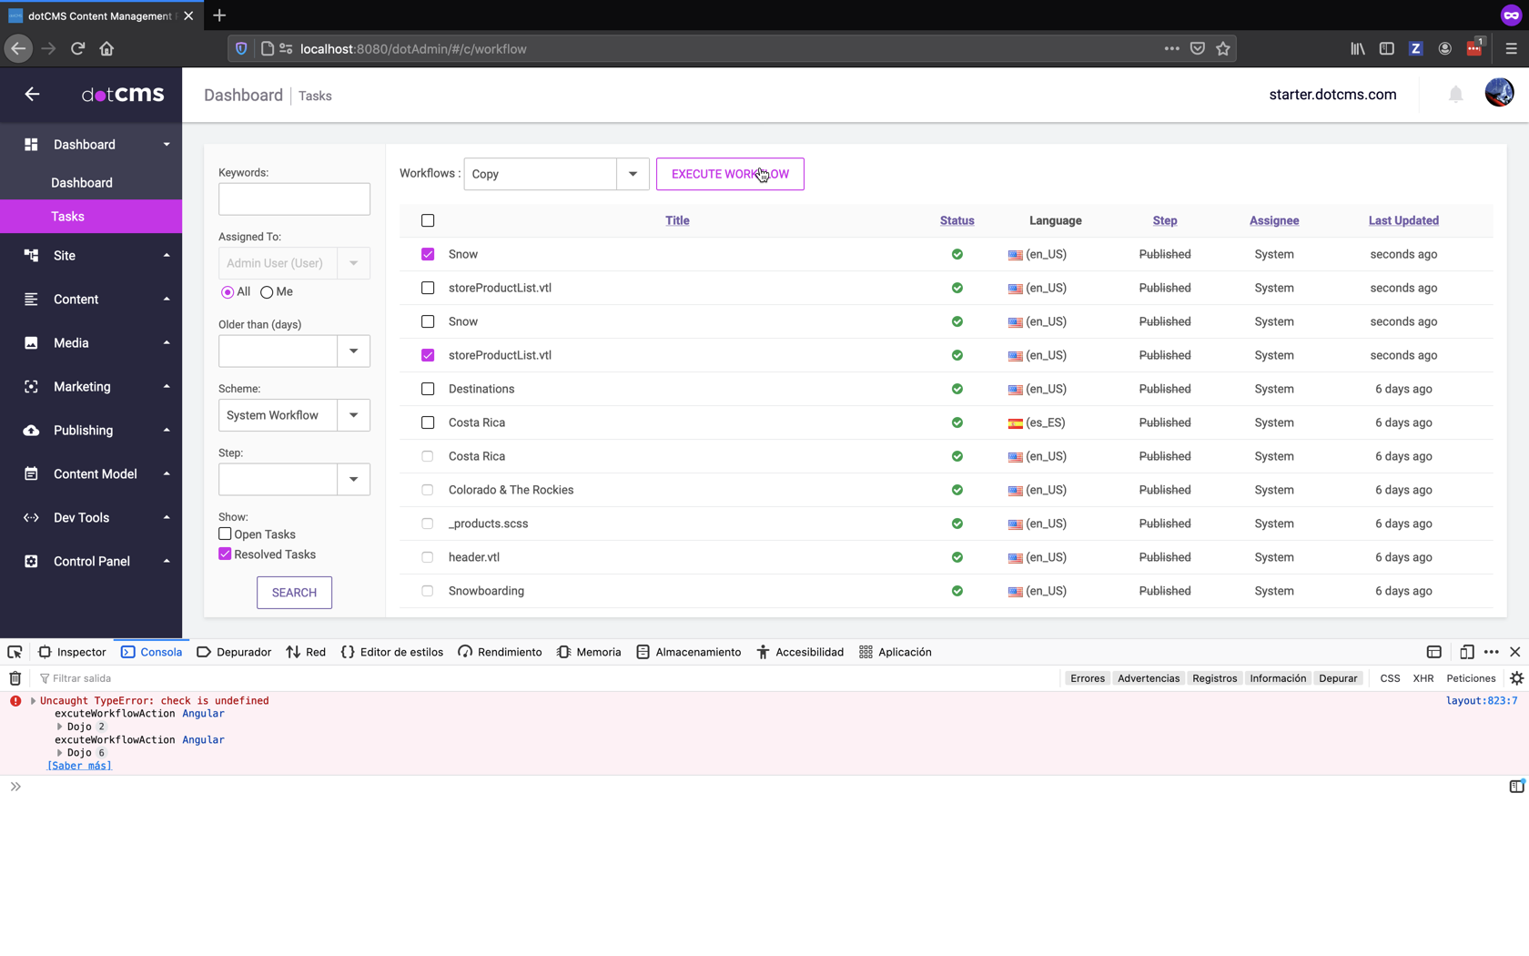Select the Media sidebar icon
This screenshot has height=956, width=1529.
[x=31, y=343]
